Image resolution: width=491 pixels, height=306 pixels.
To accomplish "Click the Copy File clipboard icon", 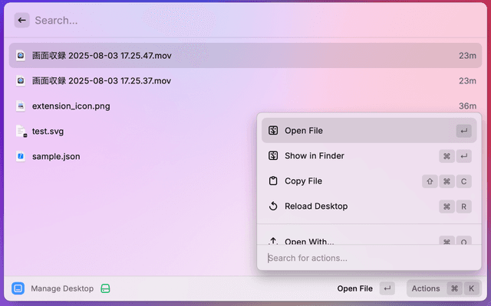I will [x=273, y=181].
